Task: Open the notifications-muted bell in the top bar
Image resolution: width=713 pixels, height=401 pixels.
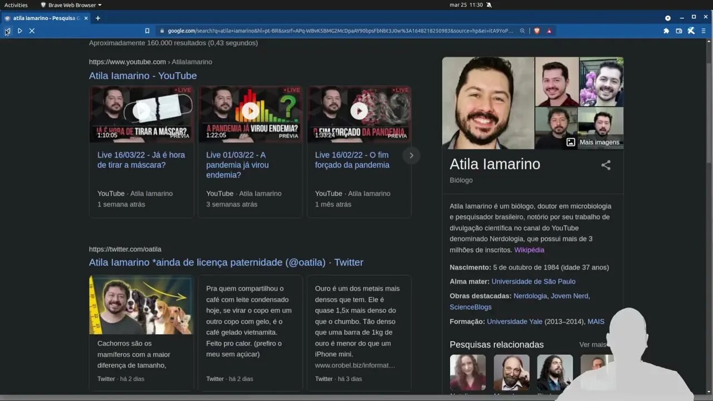Action: (x=489, y=5)
